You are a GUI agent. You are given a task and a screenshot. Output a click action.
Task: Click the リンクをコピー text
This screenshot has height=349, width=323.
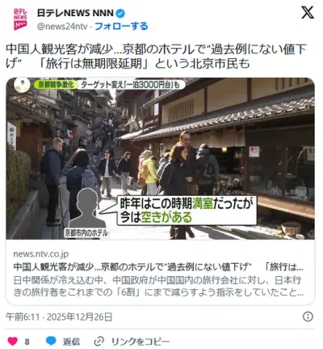point(141,342)
